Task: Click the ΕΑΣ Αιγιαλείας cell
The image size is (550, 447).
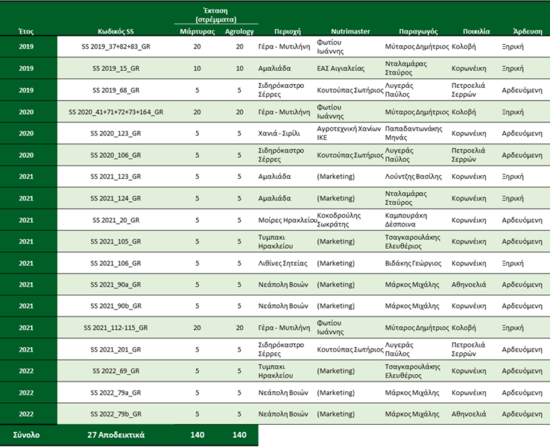Action: 341,69
